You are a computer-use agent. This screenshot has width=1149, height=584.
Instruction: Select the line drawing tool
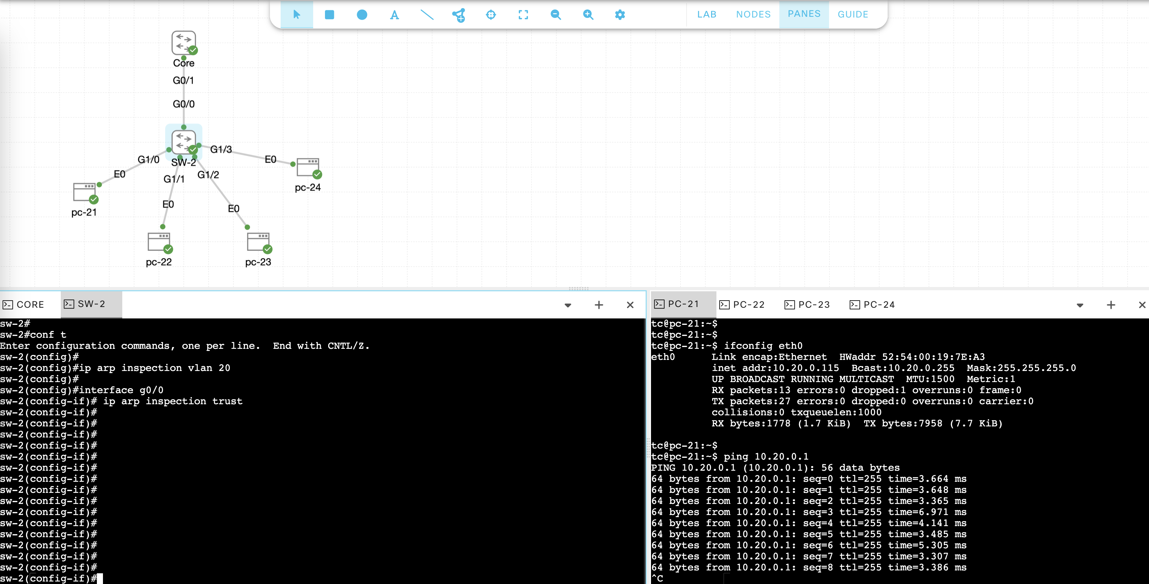coord(427,15)
